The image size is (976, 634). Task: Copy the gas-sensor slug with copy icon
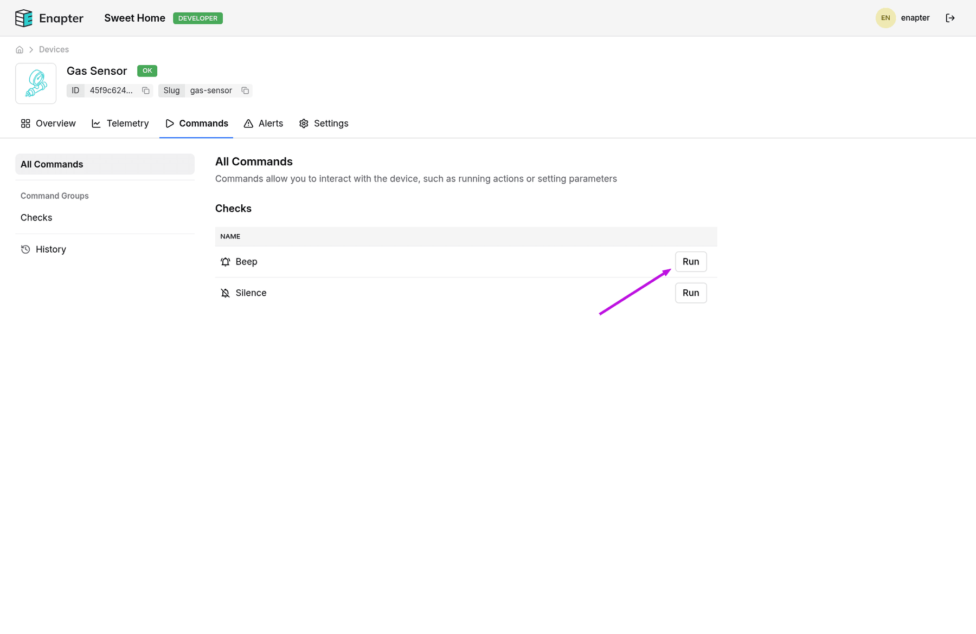(245, 90)
